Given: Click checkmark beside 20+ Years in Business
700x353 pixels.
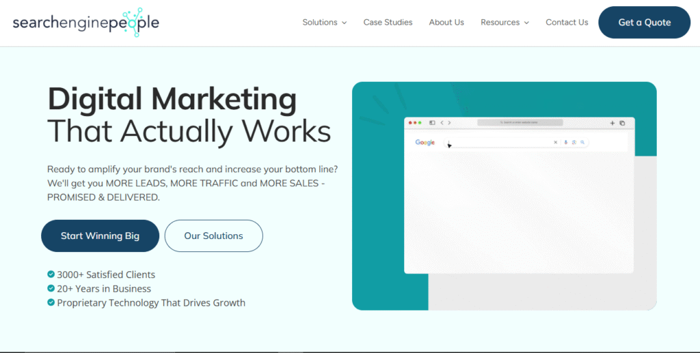Looking at the screenshot, I should point(51,288).
